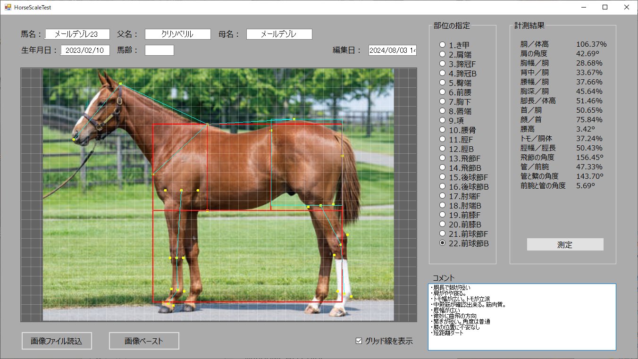The width and height of the screenshot is (638, 359).
Task: Select the 13.飛節F radio option
Action: (443, 158)
